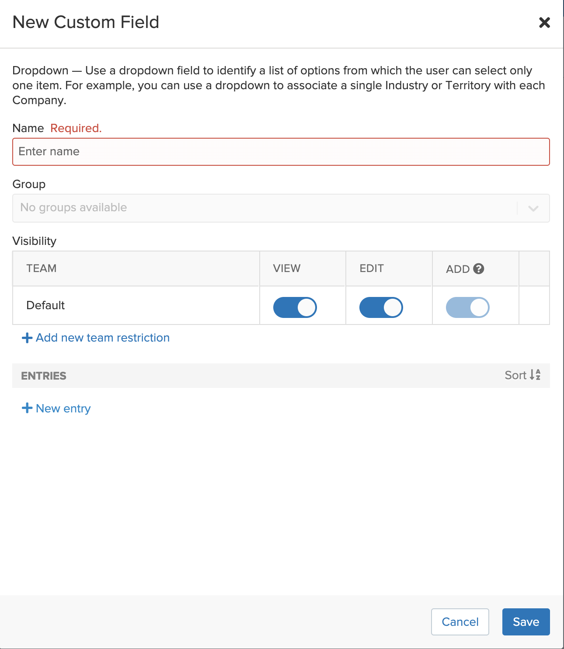Click the New entry link
Viewport: 564px width, 649px height.
tap(63, 408)
